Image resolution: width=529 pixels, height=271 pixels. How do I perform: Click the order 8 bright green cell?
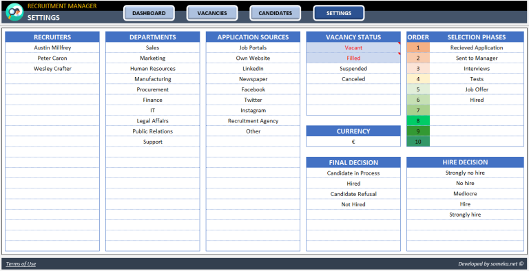(418, 120)
